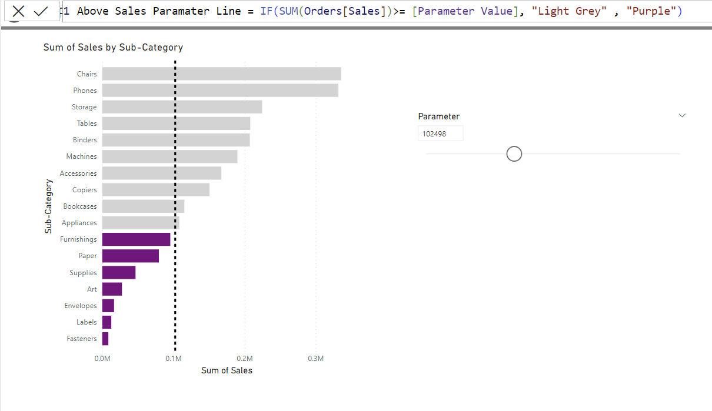
Task: Cancel the formula edit with X icon
Action: coord(18,11)
